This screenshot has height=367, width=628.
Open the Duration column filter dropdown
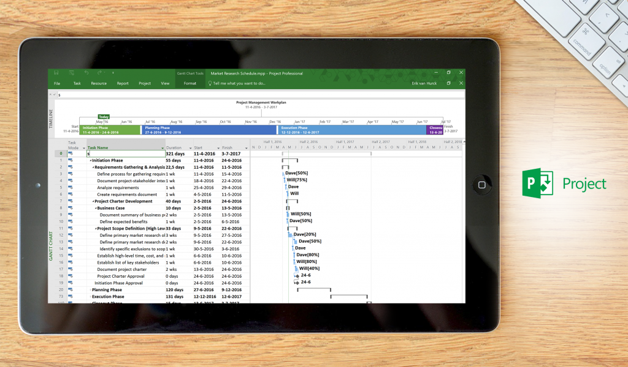click(190, 147)
